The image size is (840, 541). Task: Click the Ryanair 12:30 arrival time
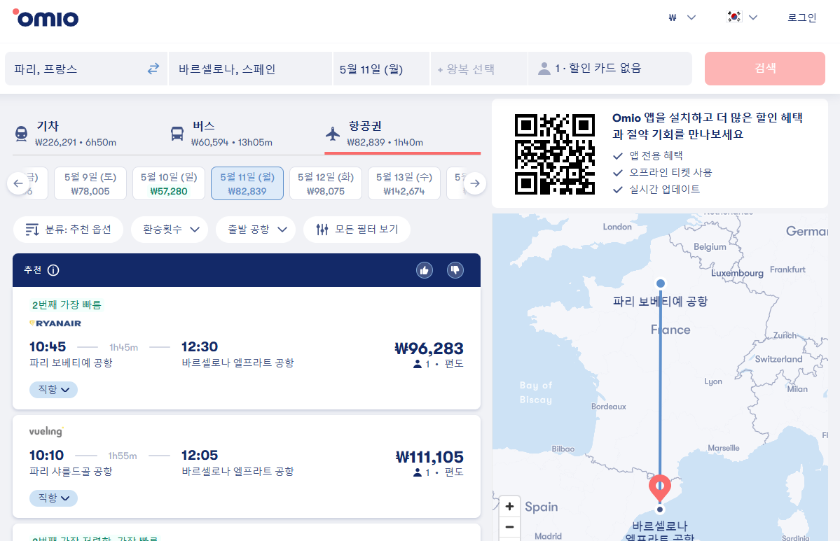coord(199,346)
